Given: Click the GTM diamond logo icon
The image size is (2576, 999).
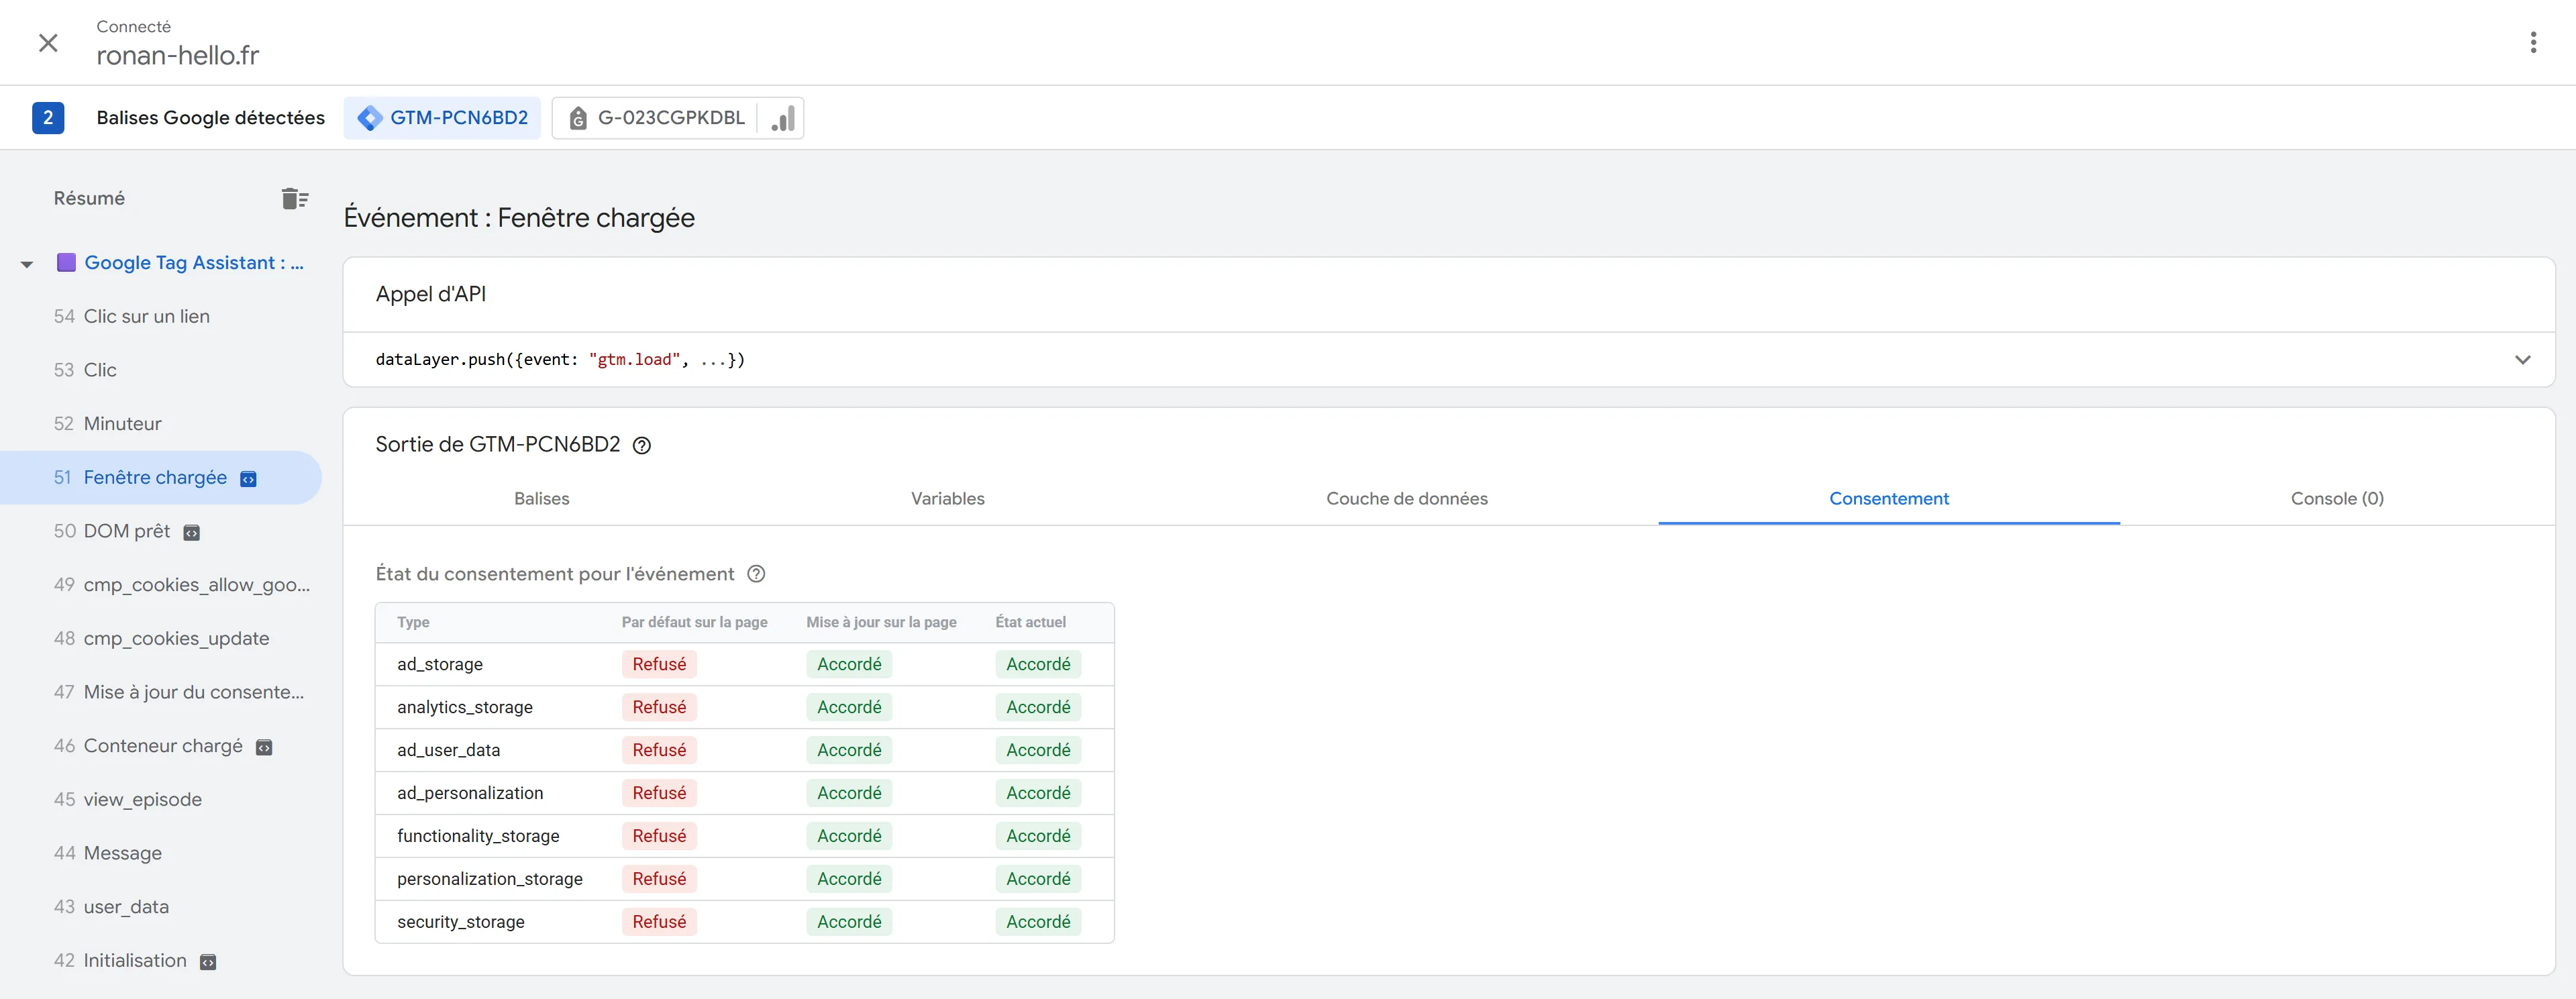Looking at the screenshot, I should click(370, 118).
